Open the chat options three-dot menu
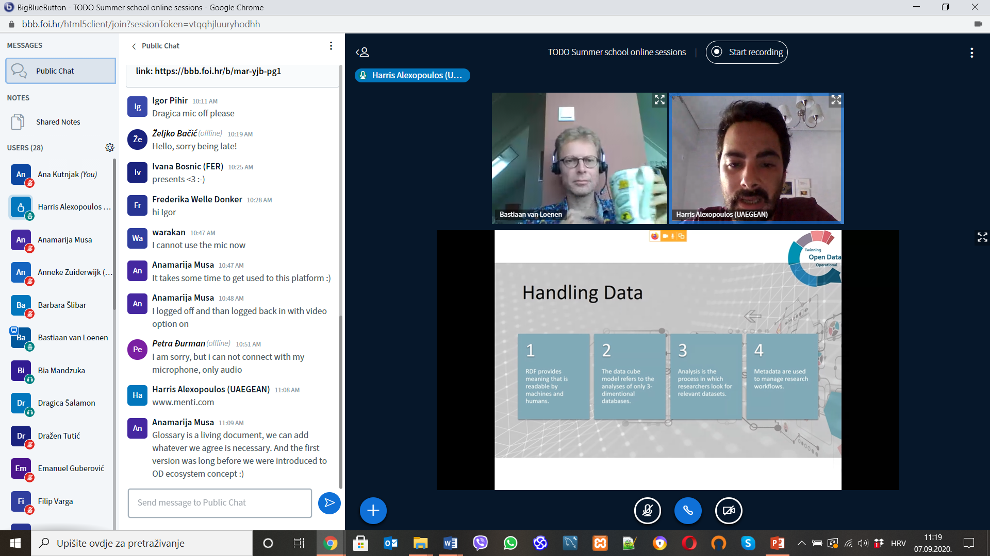This screenshot has height=556, width=990. [x=331, y=46]
